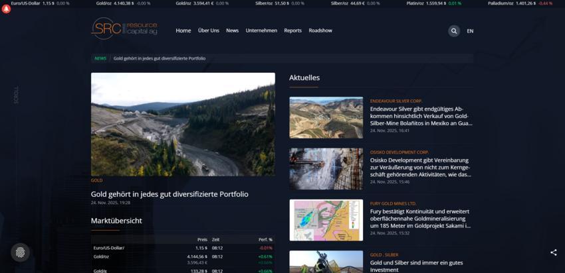Click the Preis column header
Viewport: 565px width, 273px height.
202,240
